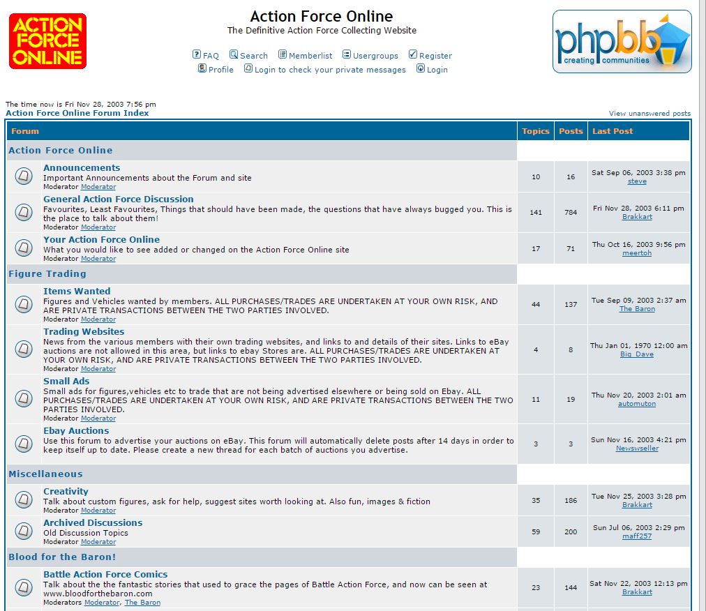Click the Topics column header
The height and width of the screenshot is (611, 706).
tap(535, 131)
